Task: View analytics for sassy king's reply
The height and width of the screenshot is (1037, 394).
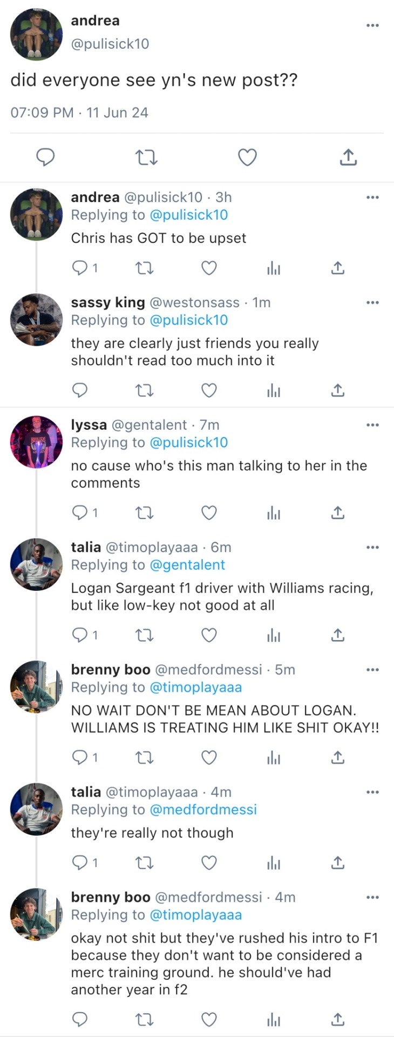Action: (x=274, y=390)
